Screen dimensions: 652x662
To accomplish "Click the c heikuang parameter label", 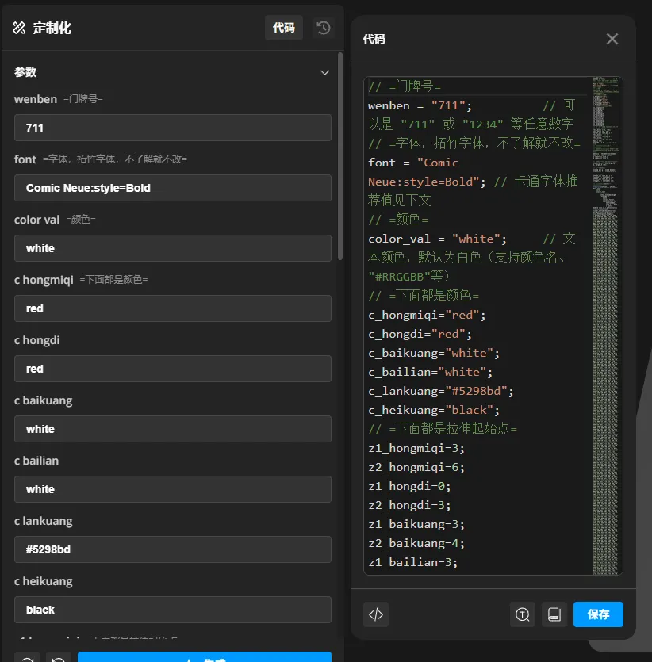I will pyautogui.click(x=43, y=581).
